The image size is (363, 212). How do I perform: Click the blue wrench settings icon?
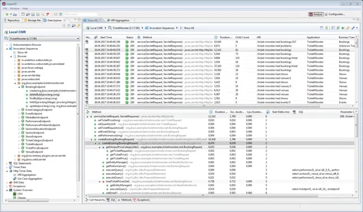(353, 28)
